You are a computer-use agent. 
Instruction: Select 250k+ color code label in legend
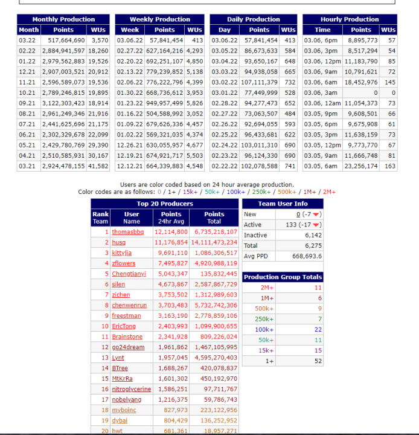[261, 192]
